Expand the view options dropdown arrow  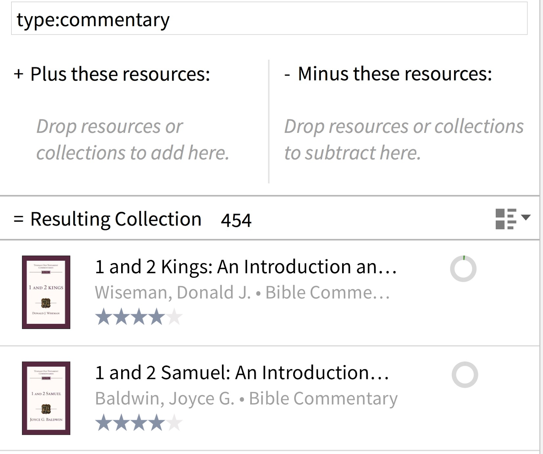(x=526, y=217)
